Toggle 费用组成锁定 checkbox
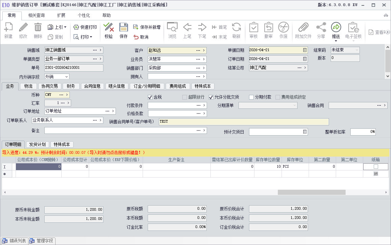This screenshot has width=391, height=245. pos(278,97)
